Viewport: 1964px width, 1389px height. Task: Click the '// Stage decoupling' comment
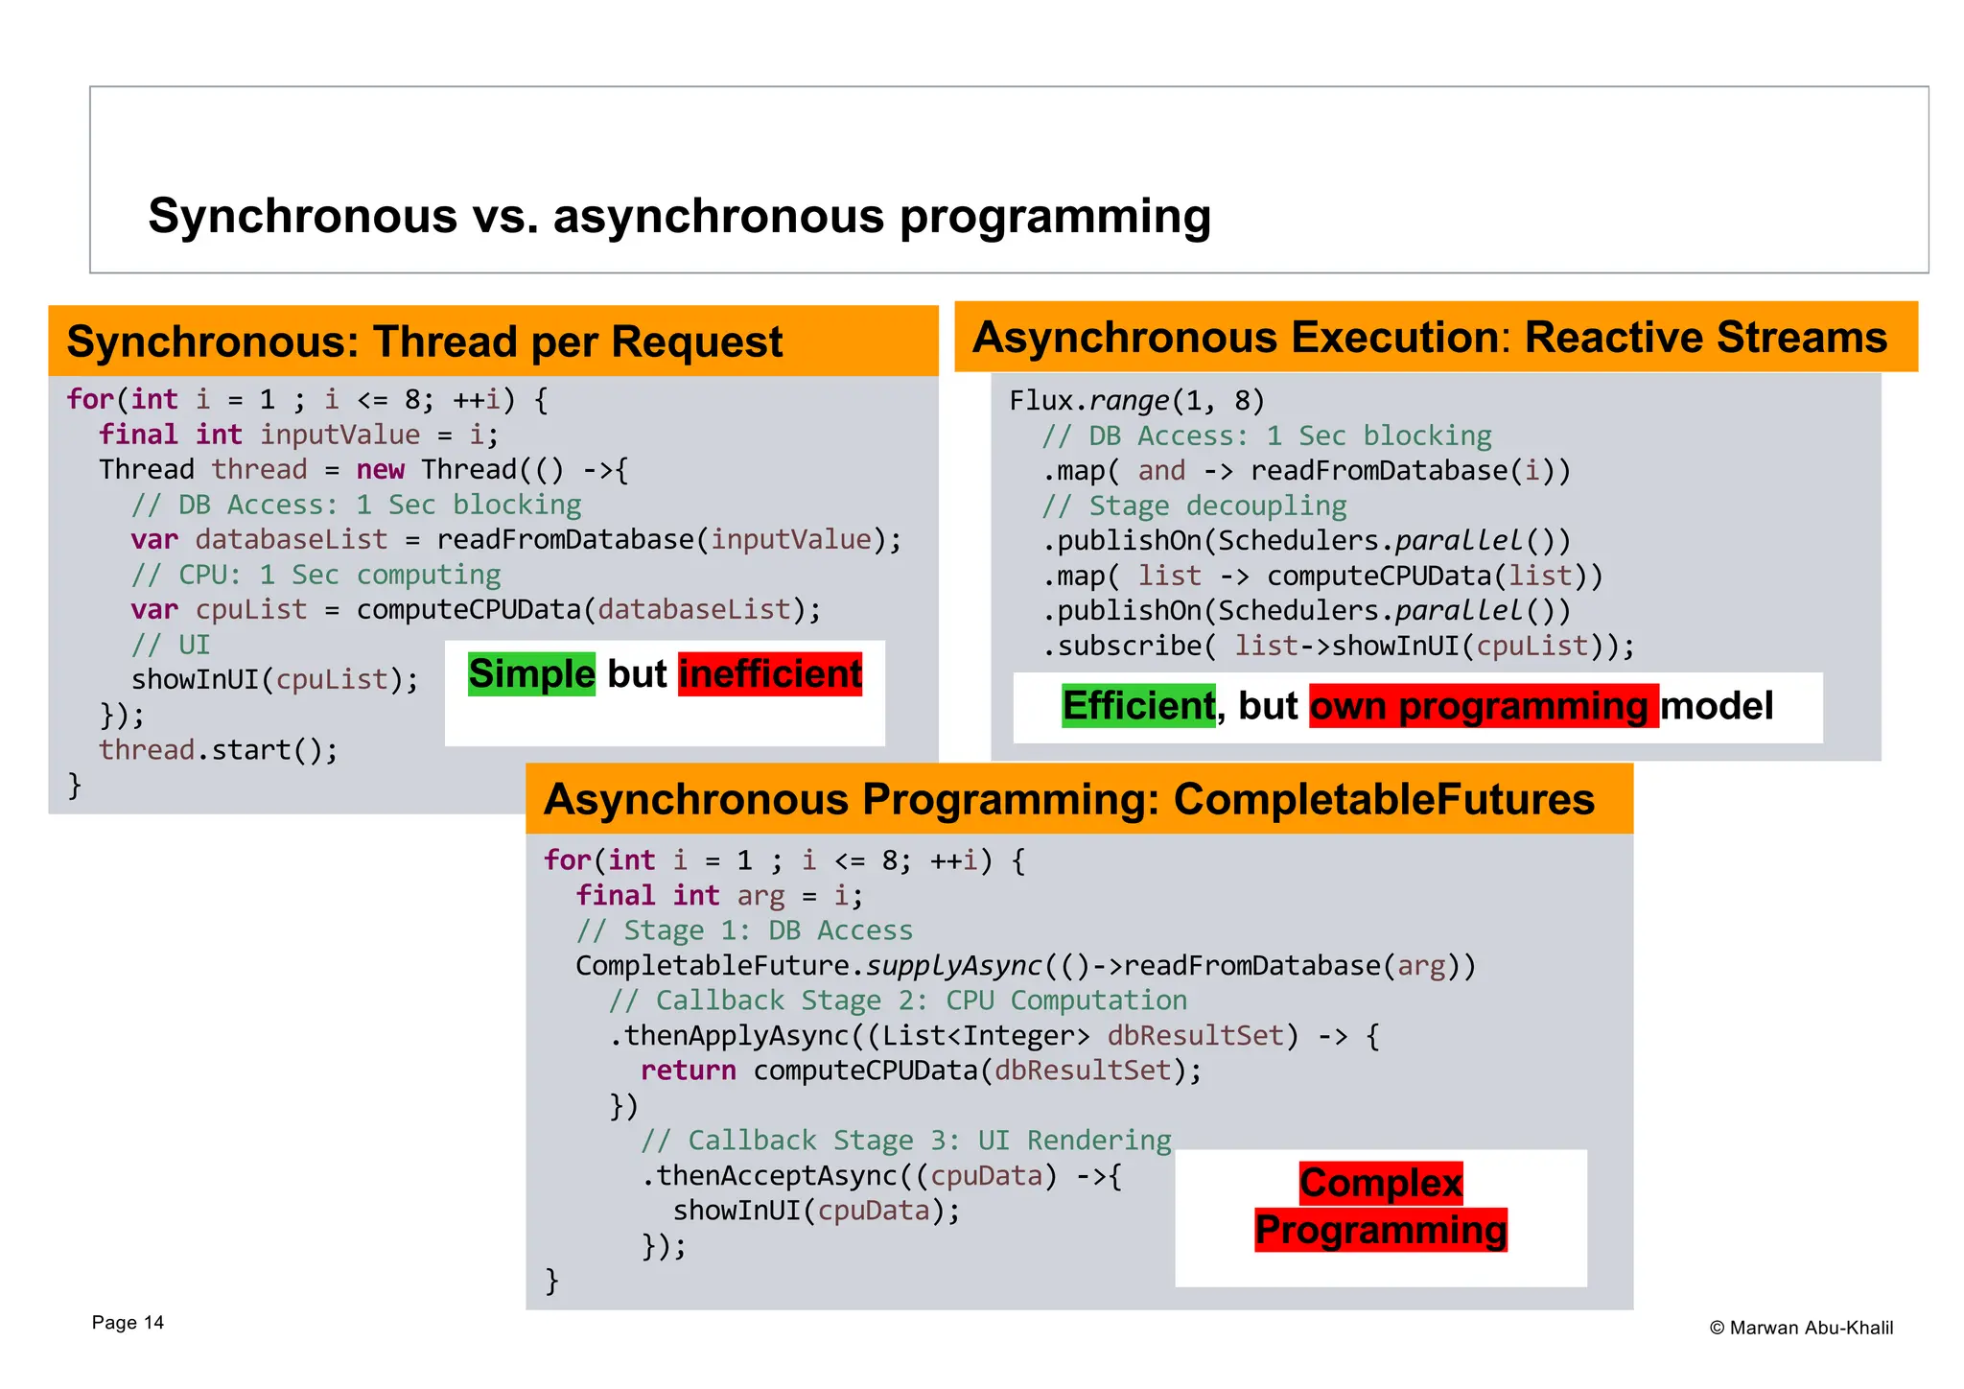[x=1194, y=506]
